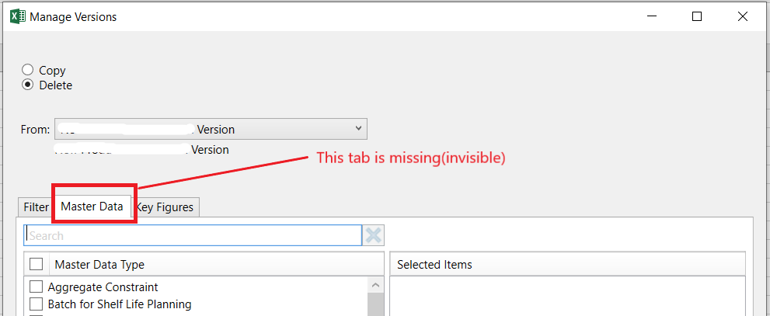The image size is (770, 316).
Task: Toggle the select-all Master Data Type checkbox
Action: [36, 265]
